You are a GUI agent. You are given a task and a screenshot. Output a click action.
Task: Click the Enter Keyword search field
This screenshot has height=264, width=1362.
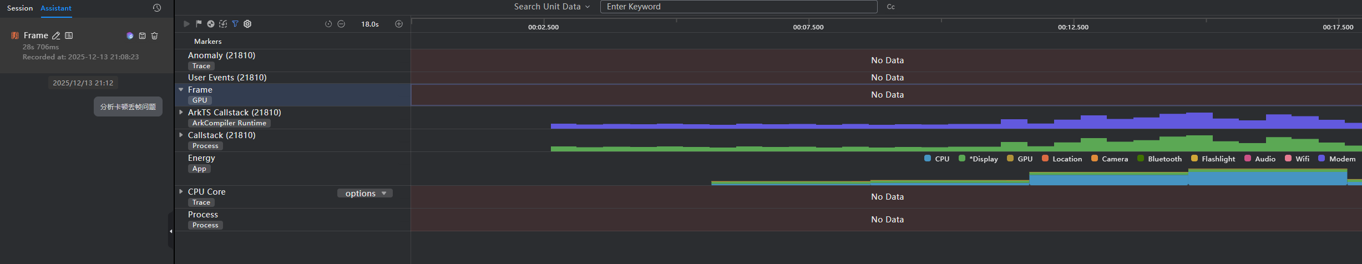tap(738, 7)
